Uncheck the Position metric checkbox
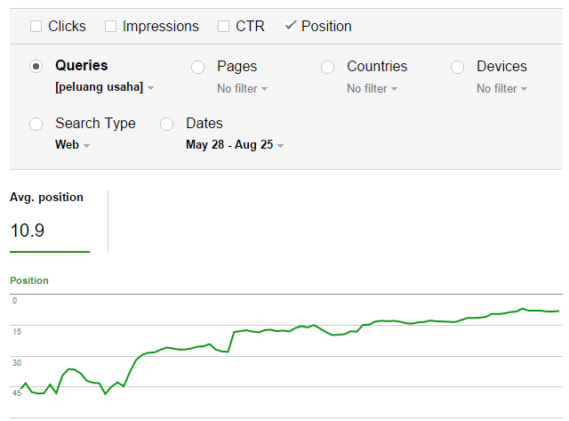Image resolution: width=569 pixels, height=421 pixels. pos(290,27)
